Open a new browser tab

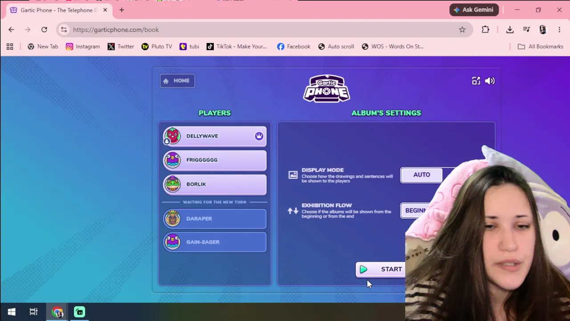(x=122, y=10)
